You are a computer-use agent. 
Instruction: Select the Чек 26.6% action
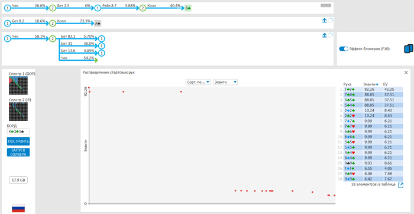[x=28, y=6]
